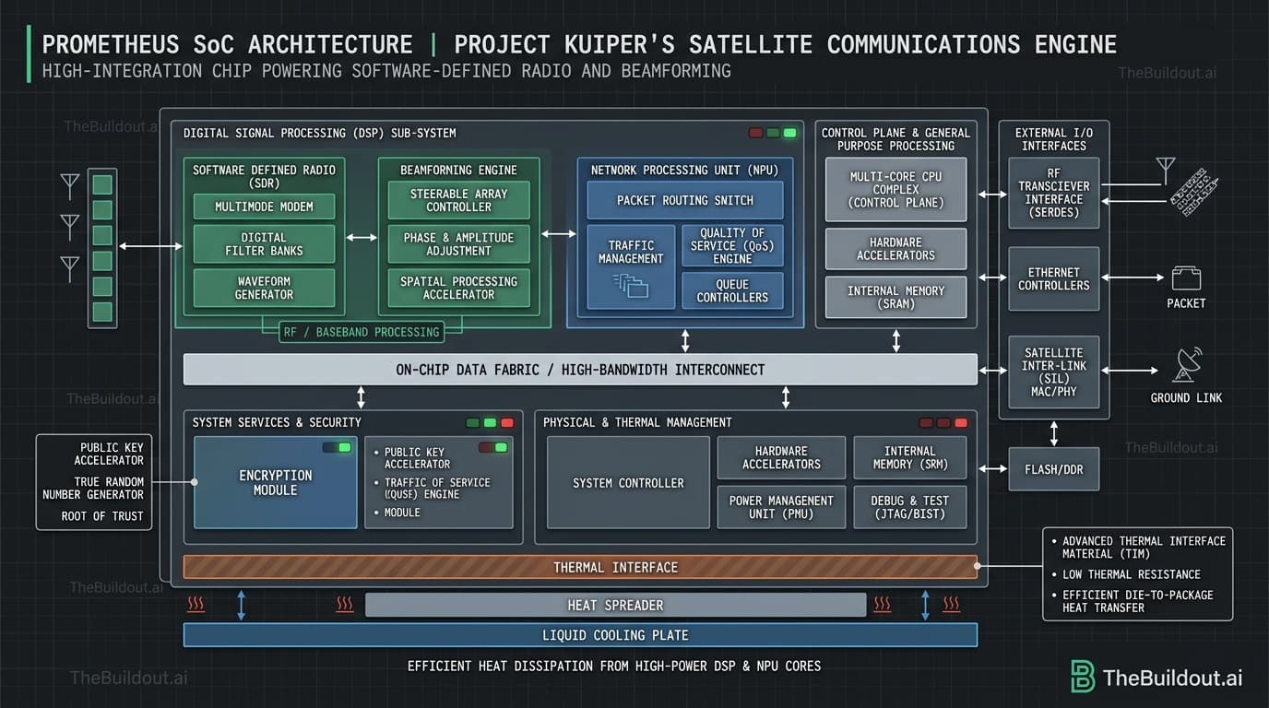Toggle the red status light on Physical & Thermal Management
1269x708 pixels.
tap(961, 422)
